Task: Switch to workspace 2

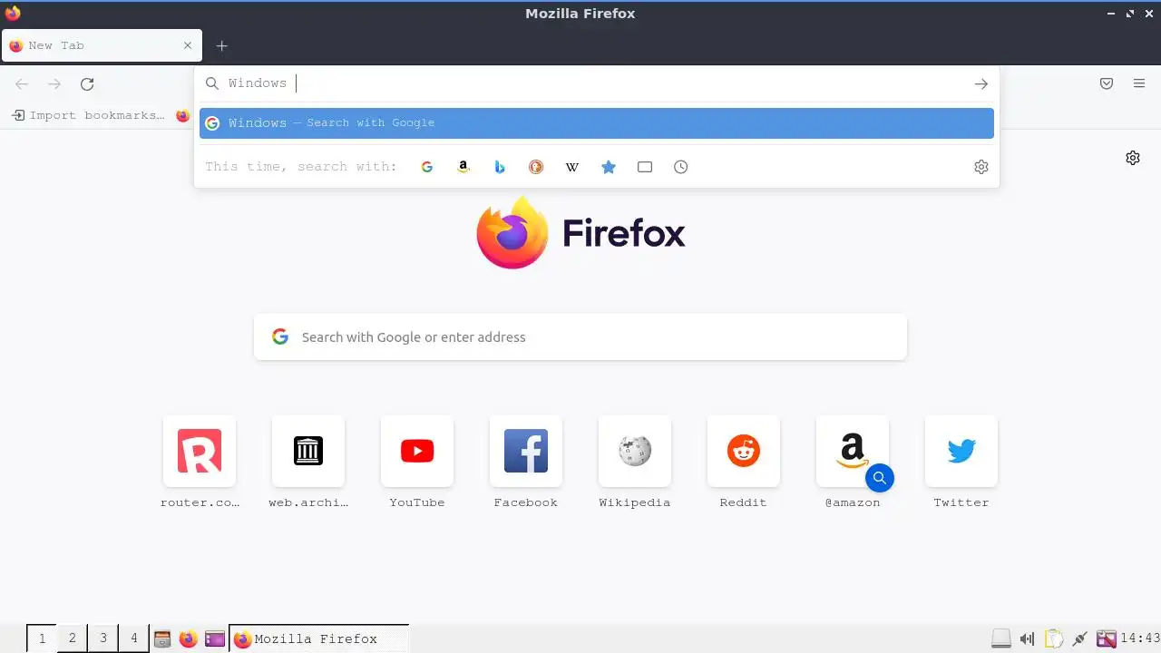Action: click(73, 638)
